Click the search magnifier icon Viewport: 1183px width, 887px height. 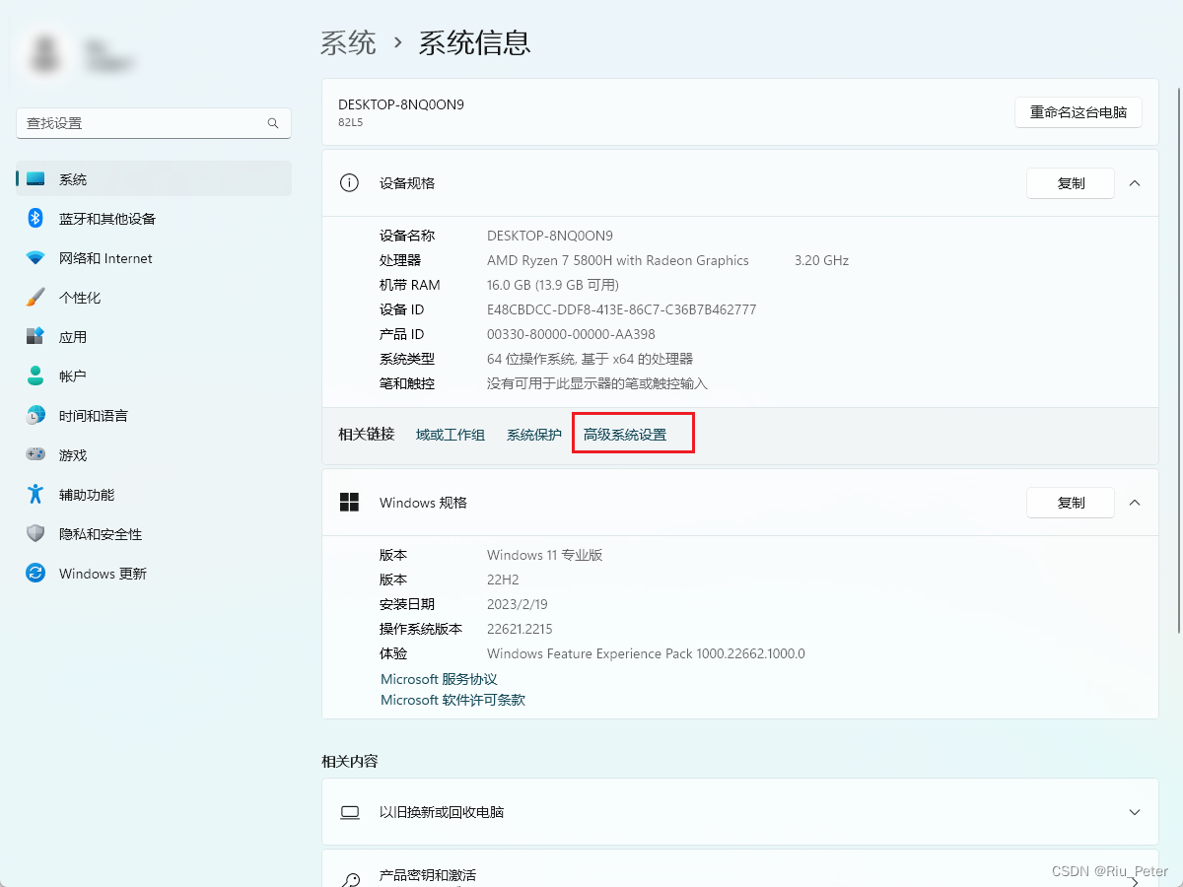point(273,123)
